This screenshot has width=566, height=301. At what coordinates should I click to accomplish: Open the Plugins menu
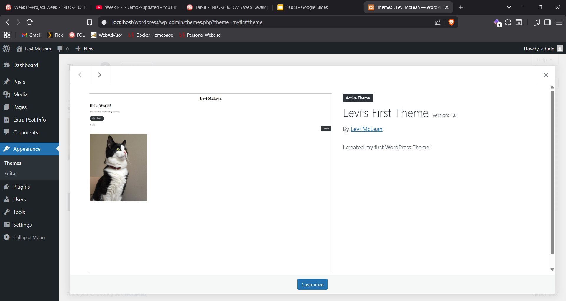[x=21, y=187]
